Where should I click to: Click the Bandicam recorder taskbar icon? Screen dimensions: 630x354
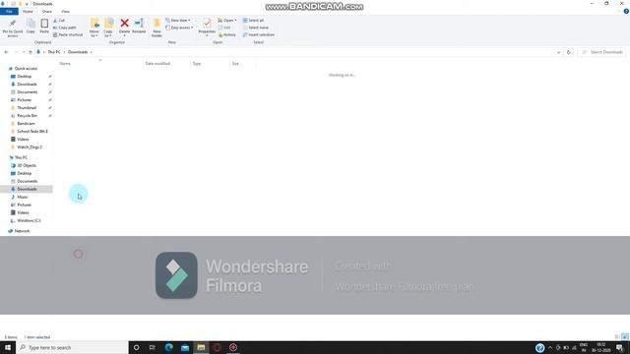coord(233,347)
